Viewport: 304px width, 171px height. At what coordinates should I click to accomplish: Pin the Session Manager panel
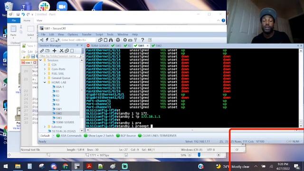point(77,46)
